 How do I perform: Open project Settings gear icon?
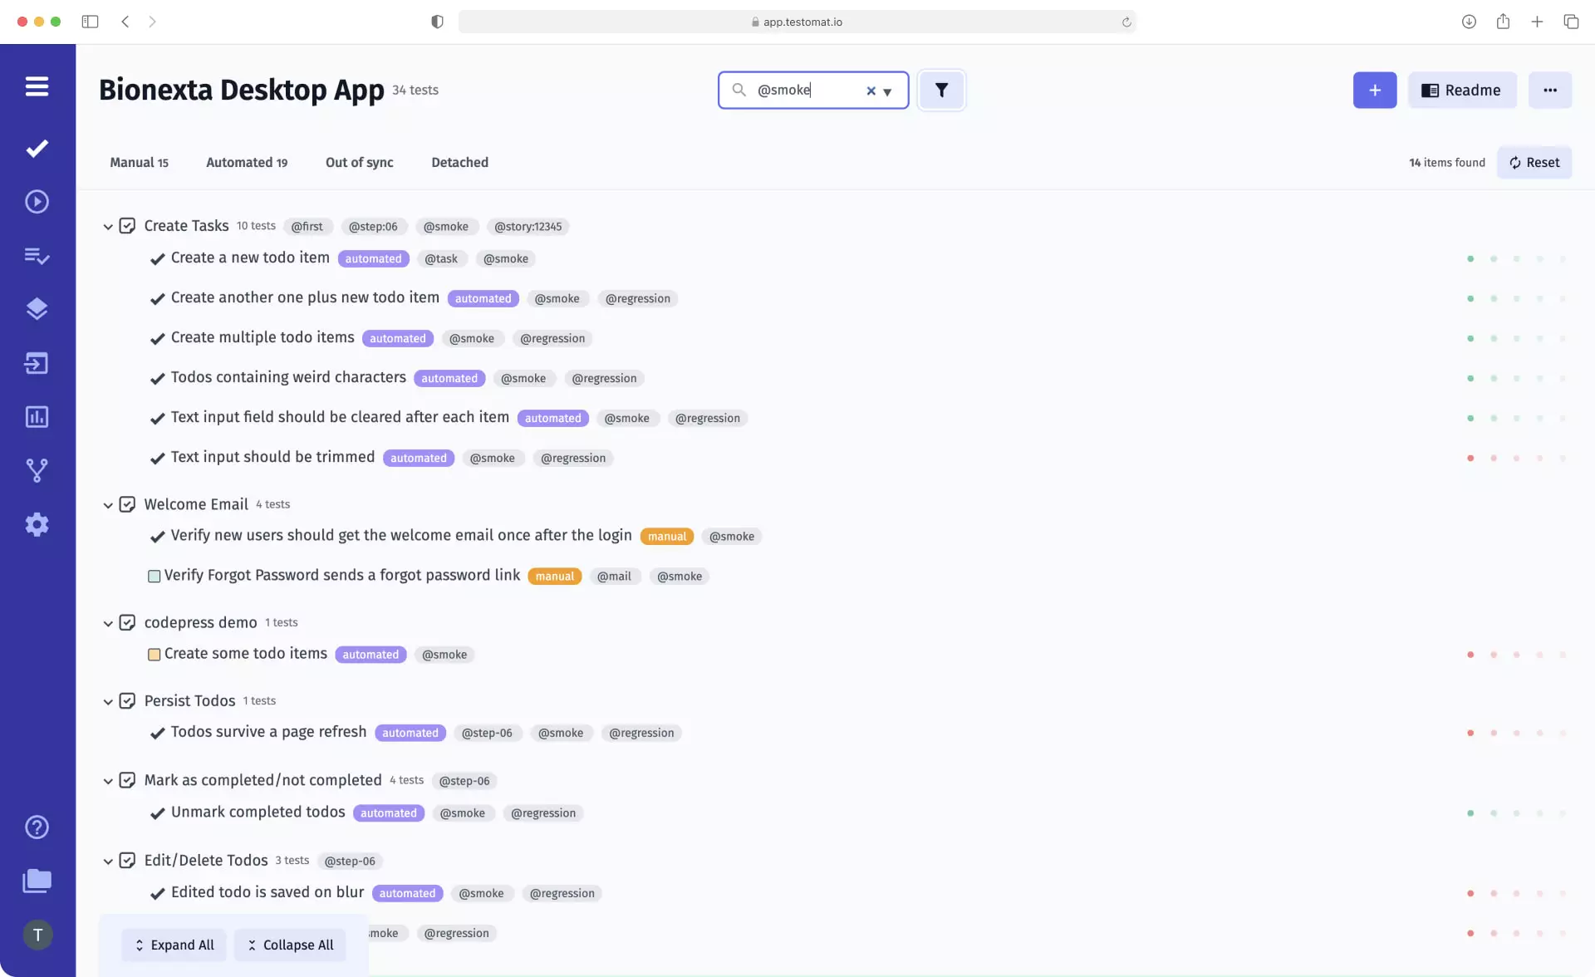pyautogui.click(x=37, y=524)
